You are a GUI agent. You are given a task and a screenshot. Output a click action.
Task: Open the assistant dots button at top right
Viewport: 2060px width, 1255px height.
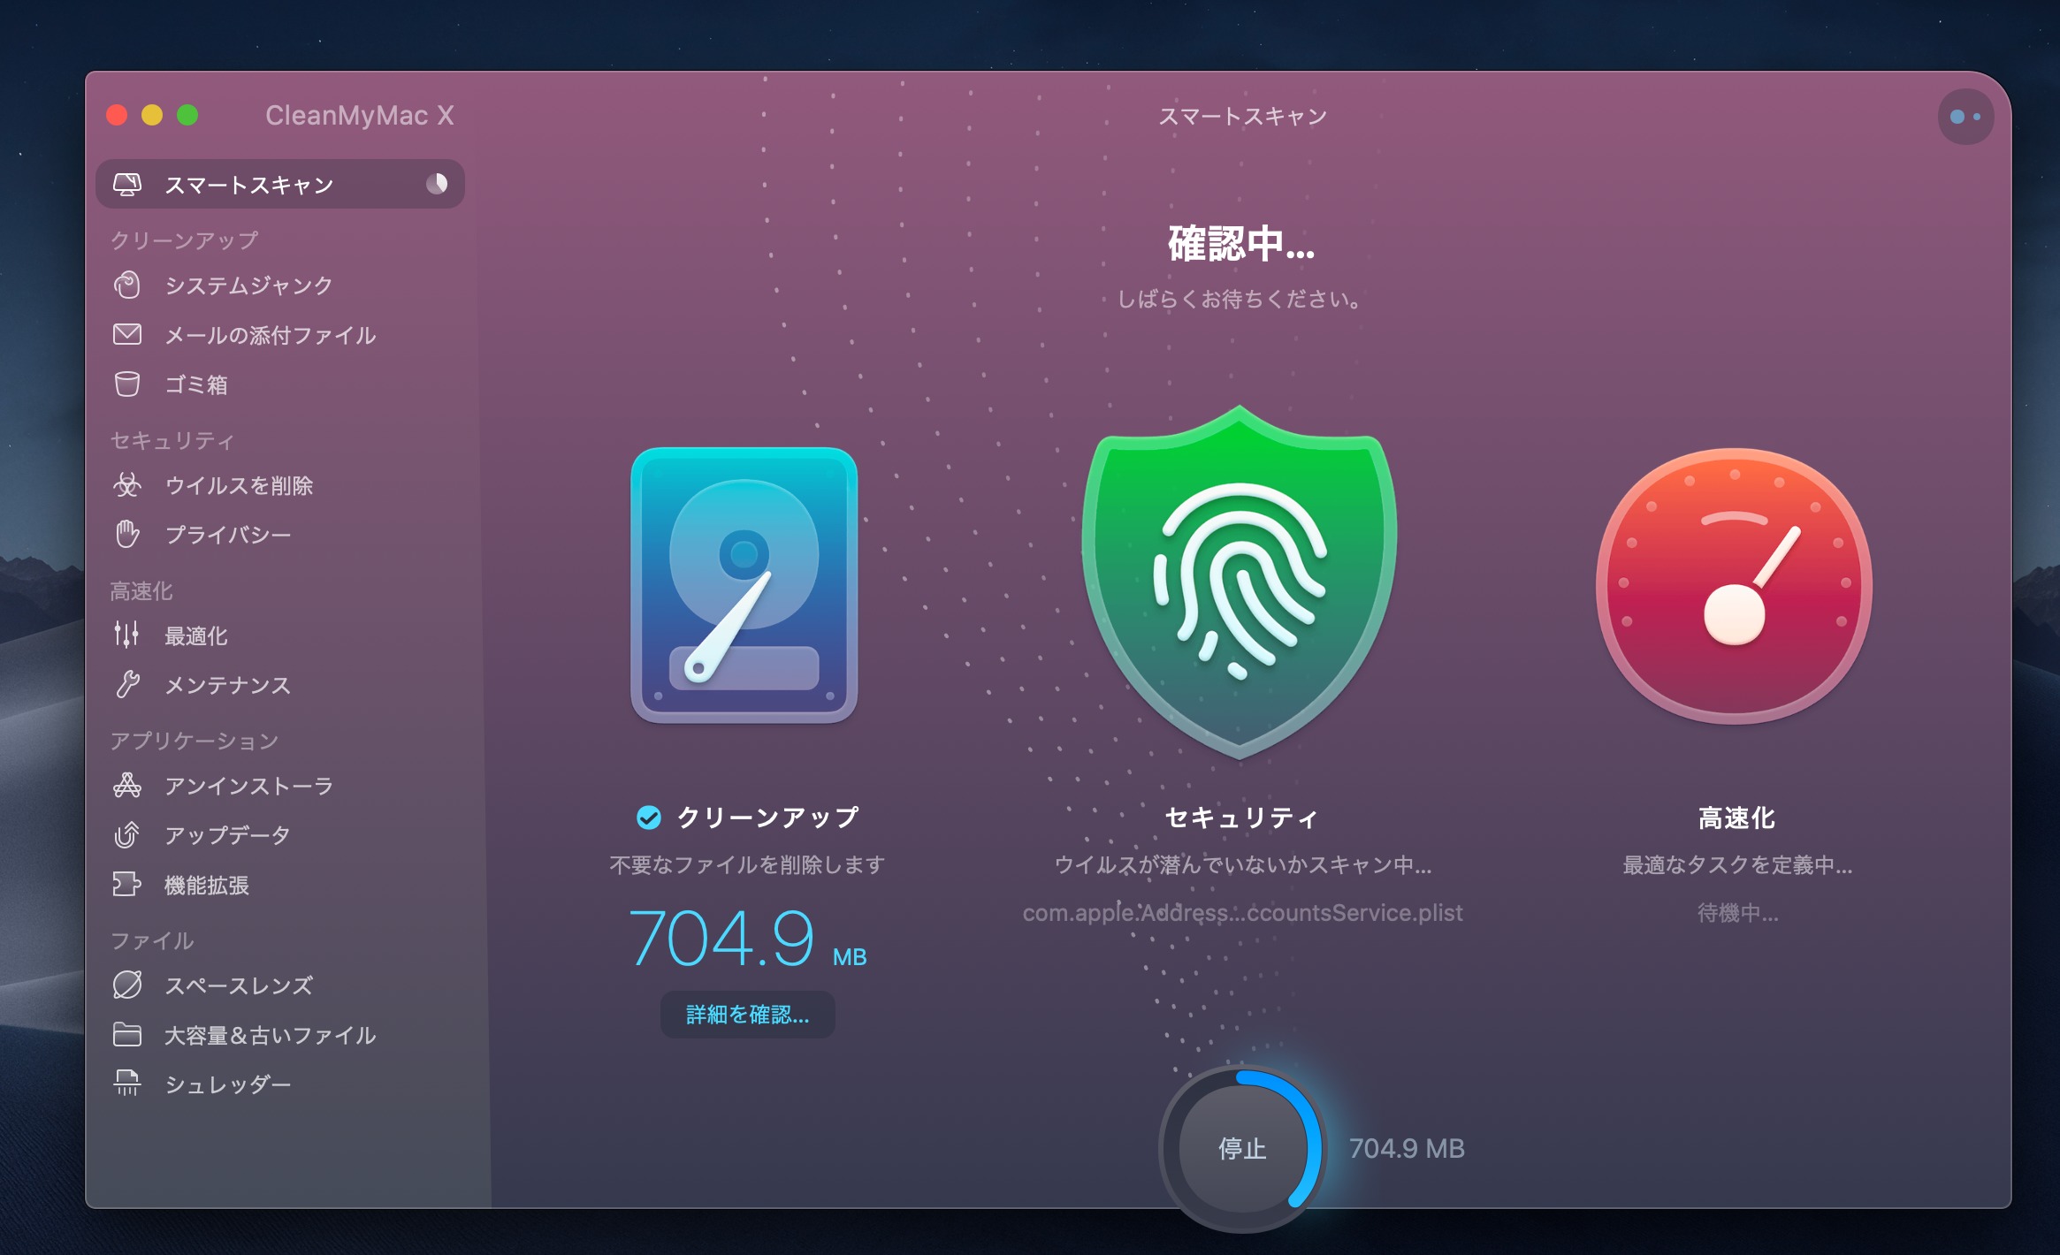(1965, 117)
